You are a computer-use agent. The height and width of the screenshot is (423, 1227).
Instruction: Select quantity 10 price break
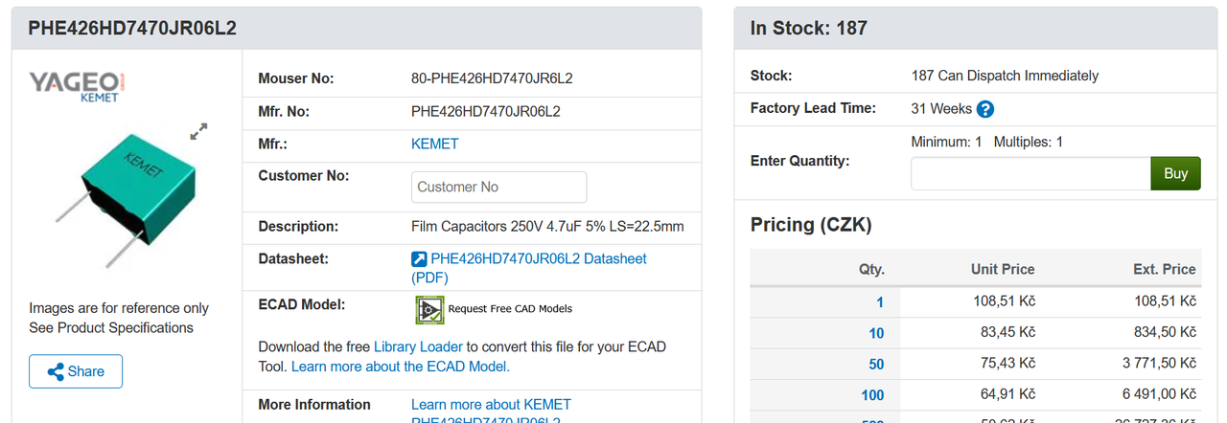tap(876, 332)
